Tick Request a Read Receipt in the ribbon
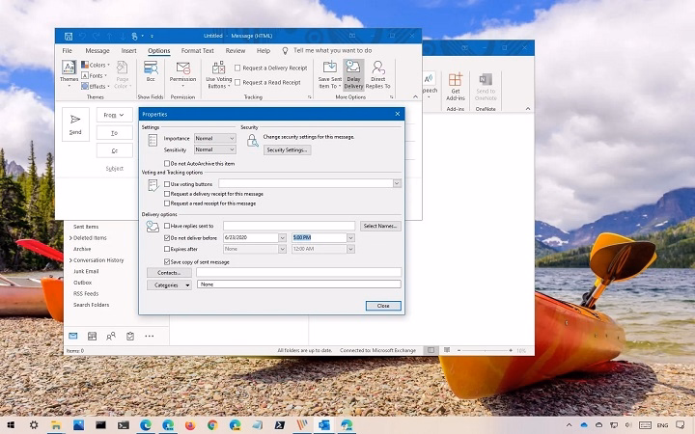This screenshot has width=695, height=434. point(237,82)
